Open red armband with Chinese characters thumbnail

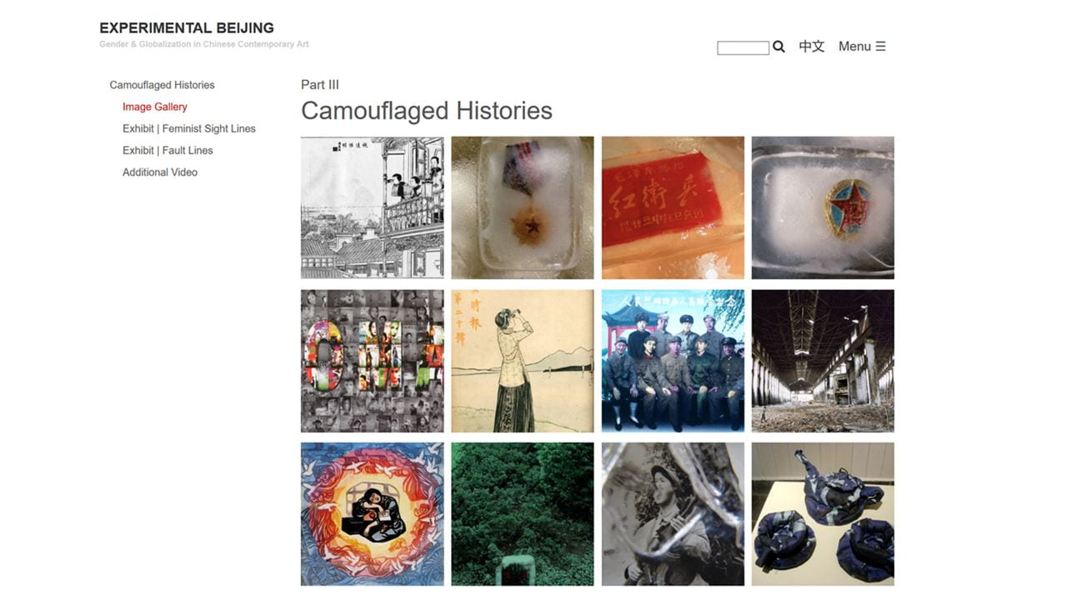(673, 207)
